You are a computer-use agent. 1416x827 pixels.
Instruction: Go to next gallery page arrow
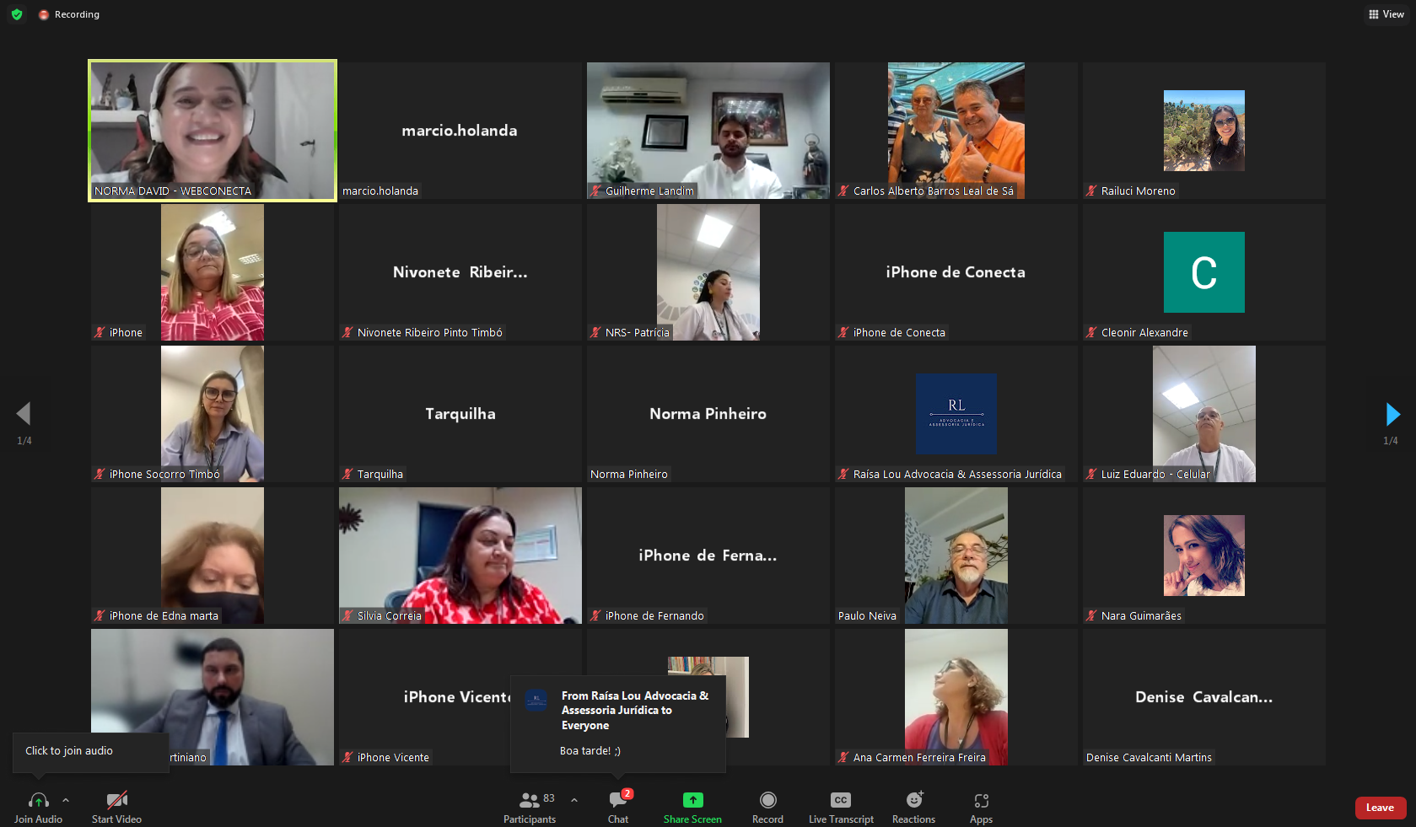[1392, 414]
